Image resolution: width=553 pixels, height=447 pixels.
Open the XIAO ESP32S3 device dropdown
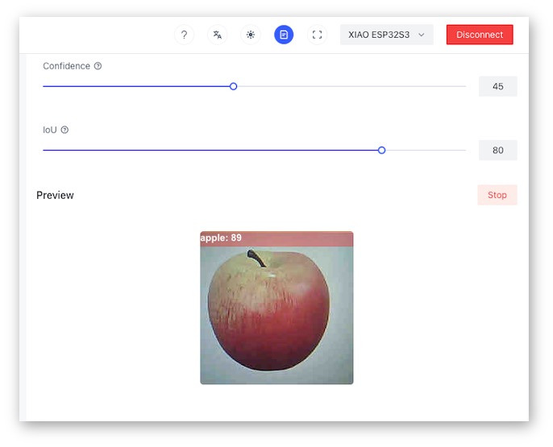[387, 35]
